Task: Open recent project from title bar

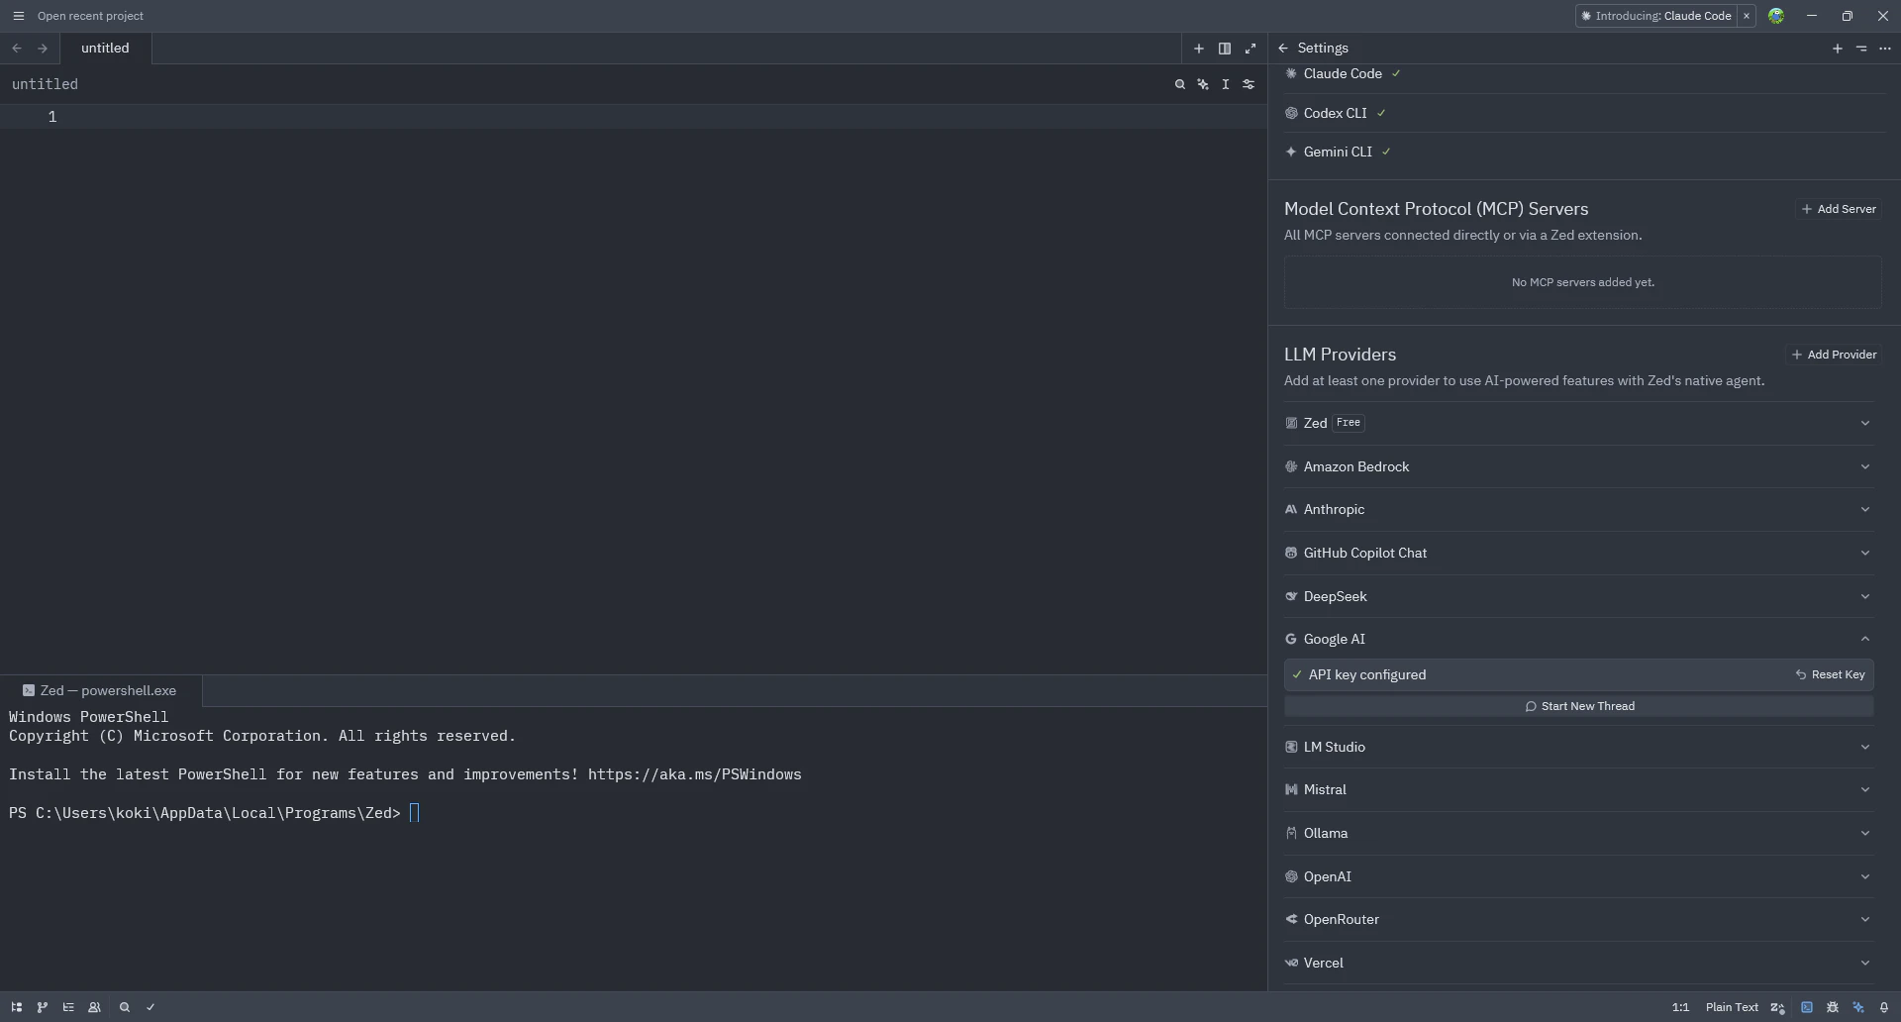Action: (x=90, y=16)
